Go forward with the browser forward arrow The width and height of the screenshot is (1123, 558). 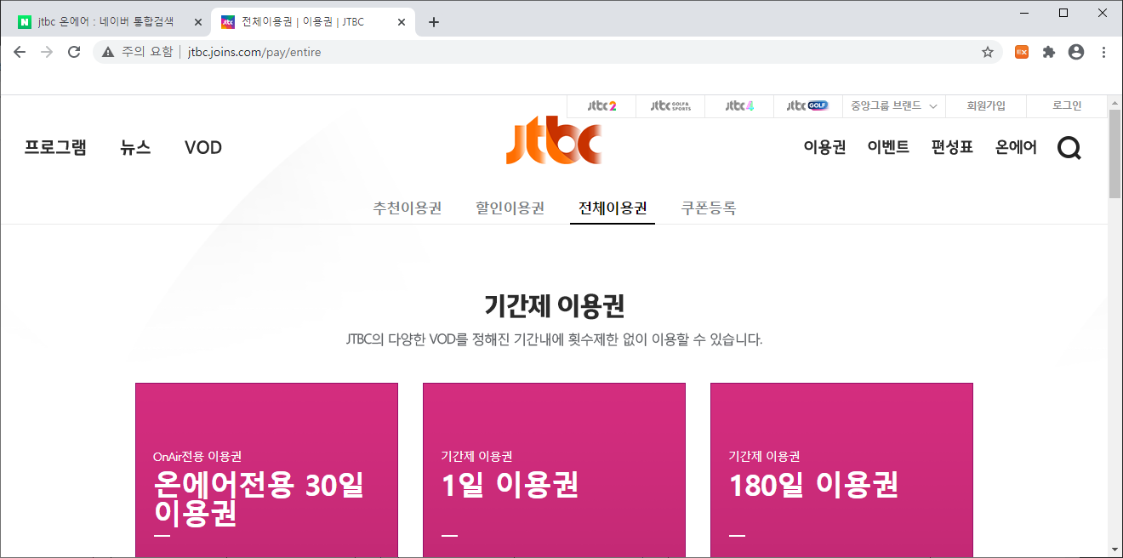(x=47, y=52)
